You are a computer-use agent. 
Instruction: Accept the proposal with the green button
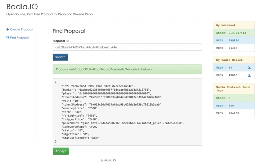click(61, 151)
